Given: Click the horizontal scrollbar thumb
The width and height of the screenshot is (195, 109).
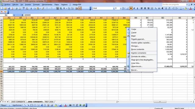Looking at the screenshot, I should 160,102.
